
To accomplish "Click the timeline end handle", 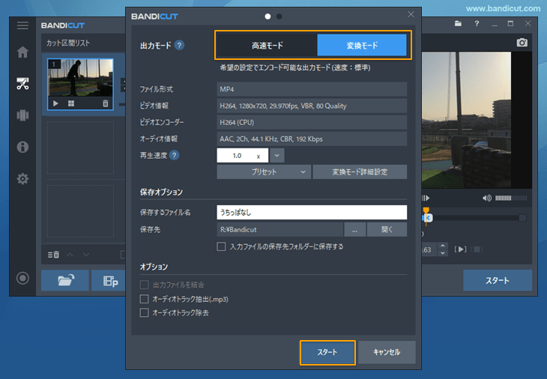I will pyautogui.click(x=522, y=218).
